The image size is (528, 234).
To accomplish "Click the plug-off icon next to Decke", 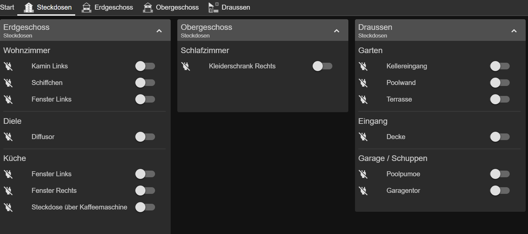I will tap(363, 137).
